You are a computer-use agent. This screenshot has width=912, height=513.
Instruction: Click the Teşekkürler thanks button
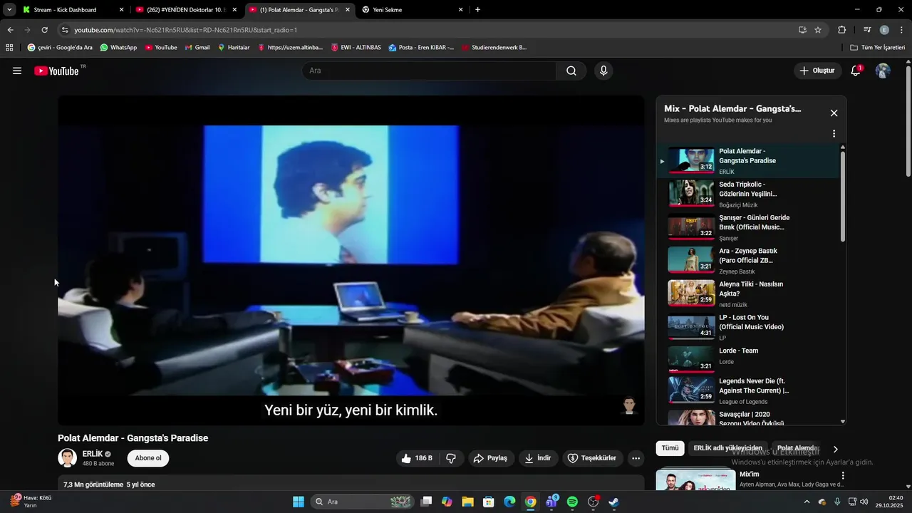593,458
